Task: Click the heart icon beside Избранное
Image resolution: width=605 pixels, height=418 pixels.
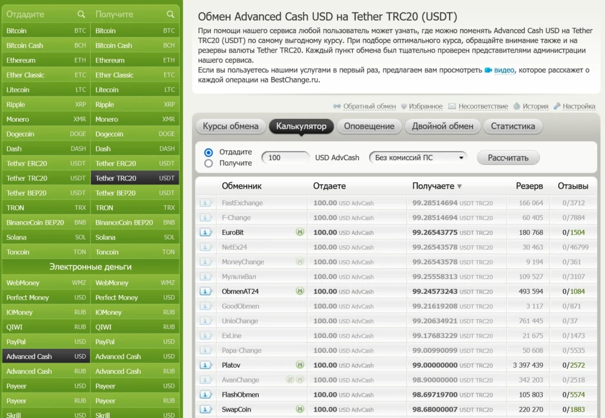Action: click(x=404, y=106)
